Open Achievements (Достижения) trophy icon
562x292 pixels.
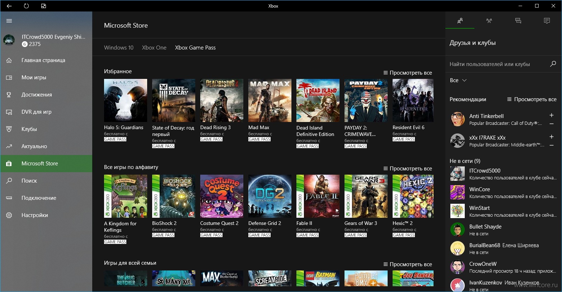pos(9,95)
